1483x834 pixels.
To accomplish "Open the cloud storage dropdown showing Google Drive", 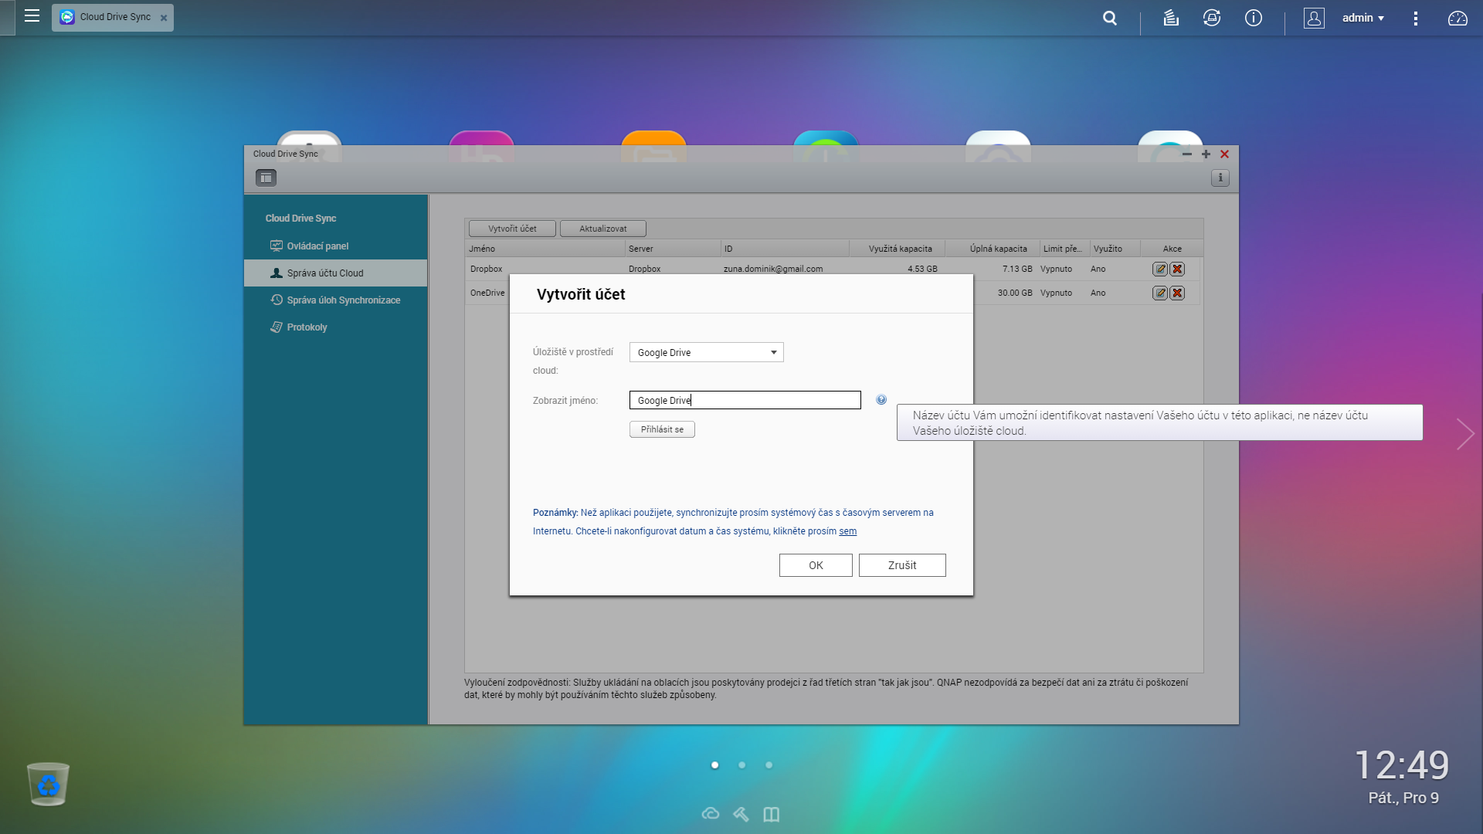I will 706,353.
